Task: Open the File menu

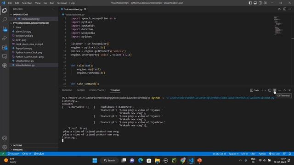Action: 10,3
